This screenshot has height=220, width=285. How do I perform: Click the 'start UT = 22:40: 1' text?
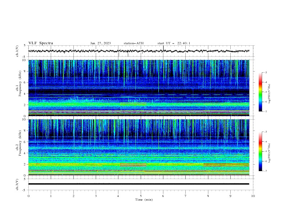click(x=174, y=43)
